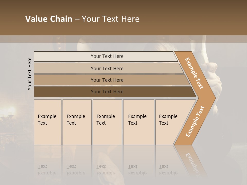
Task: Click the first "Example Text" box on left
Action: pyautogui.click(x=48, y=122)
